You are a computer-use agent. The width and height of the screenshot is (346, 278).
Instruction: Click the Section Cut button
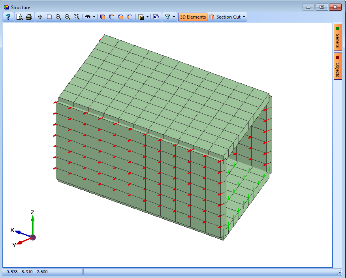(x=225, y=17)
